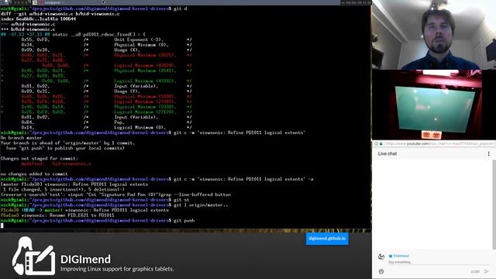
Task: Click the 'Usage (Y),' comment in the diff
Action: 127,91
